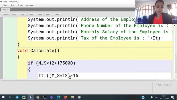This screenshot has width=177, height=100.
Task: Switch to the active BlueJ taskbar icon
Action: pyautogui.click(x=31, y=97)
